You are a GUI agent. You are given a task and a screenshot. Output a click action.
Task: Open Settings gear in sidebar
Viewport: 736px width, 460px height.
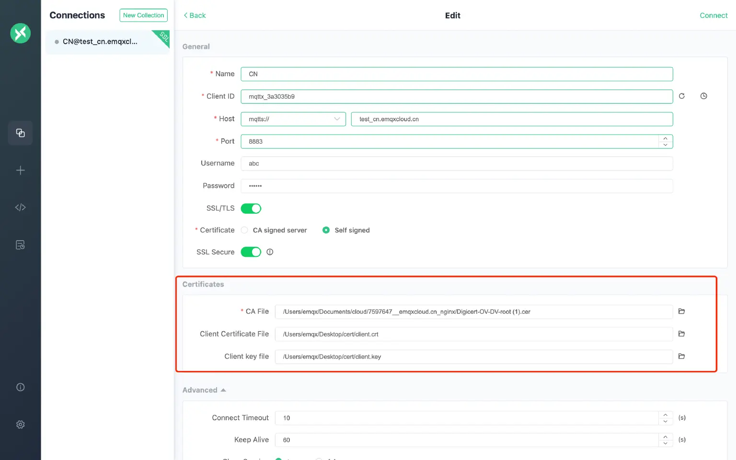20,425
